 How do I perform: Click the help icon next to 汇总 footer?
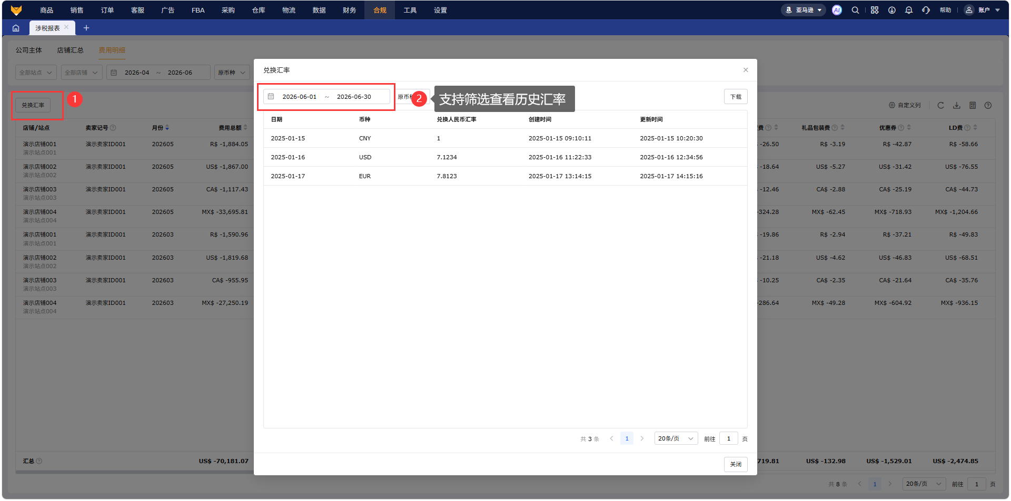pyautogui.click(x=39, y=461)
